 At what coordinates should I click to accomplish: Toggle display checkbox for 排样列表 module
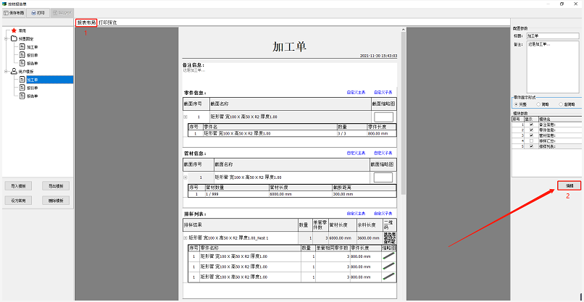point(531,147)
